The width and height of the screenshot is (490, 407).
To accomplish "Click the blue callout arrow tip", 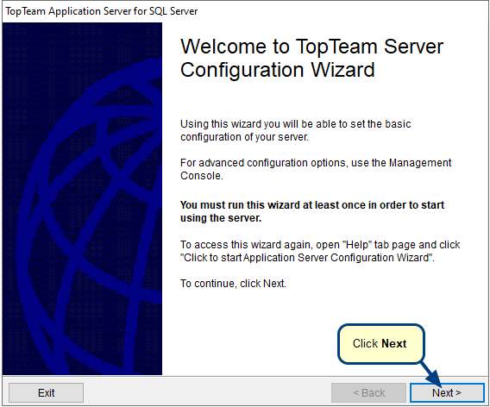I will (439, 384).
